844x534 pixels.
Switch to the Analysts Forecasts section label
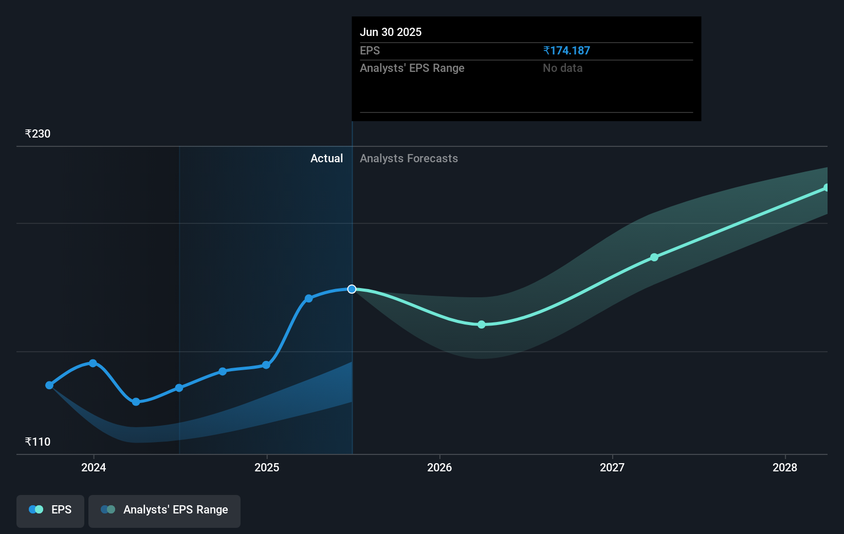409,158
